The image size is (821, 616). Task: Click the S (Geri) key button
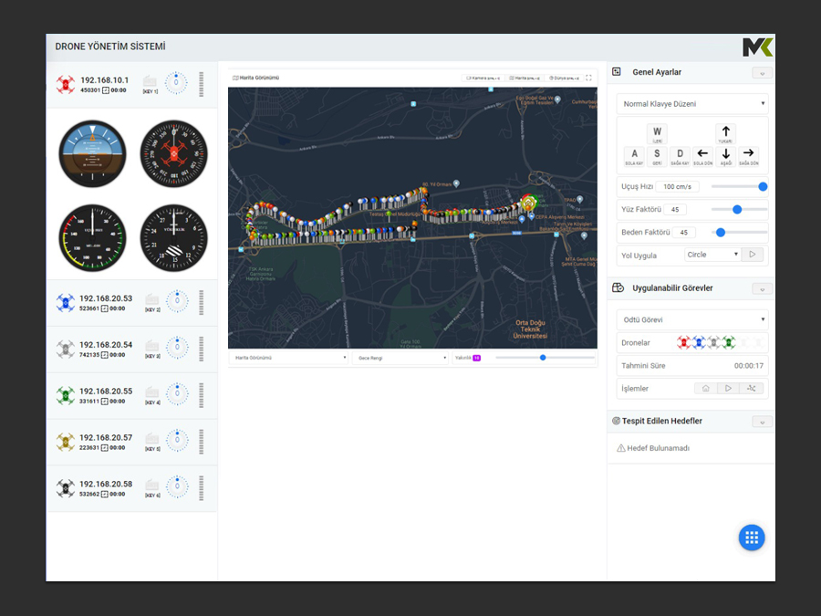[657, 156]
